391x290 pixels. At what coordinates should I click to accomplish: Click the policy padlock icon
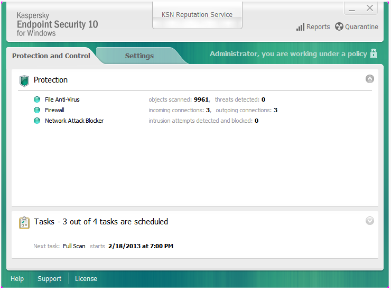coord(374,53)
